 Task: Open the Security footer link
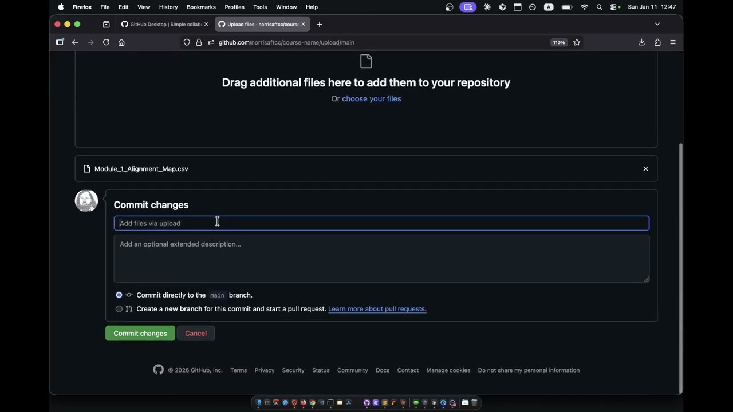click(x=293, y=370)
